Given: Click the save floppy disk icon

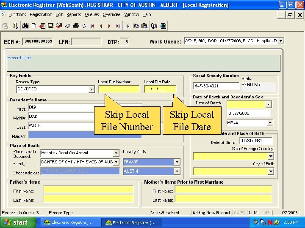Looking at the screenshot, I should (x=50, y=26).
